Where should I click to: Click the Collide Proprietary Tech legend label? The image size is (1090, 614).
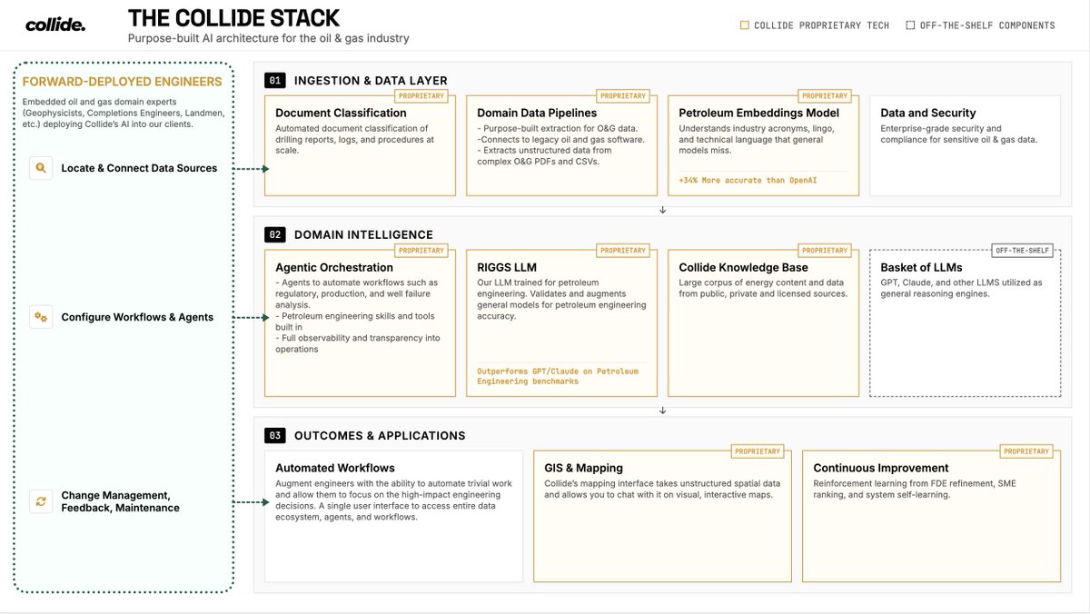pos(821,25)
